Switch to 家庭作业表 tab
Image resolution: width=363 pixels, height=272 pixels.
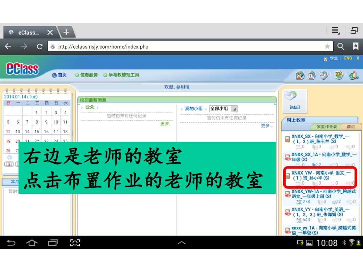(x=326, y=126)
